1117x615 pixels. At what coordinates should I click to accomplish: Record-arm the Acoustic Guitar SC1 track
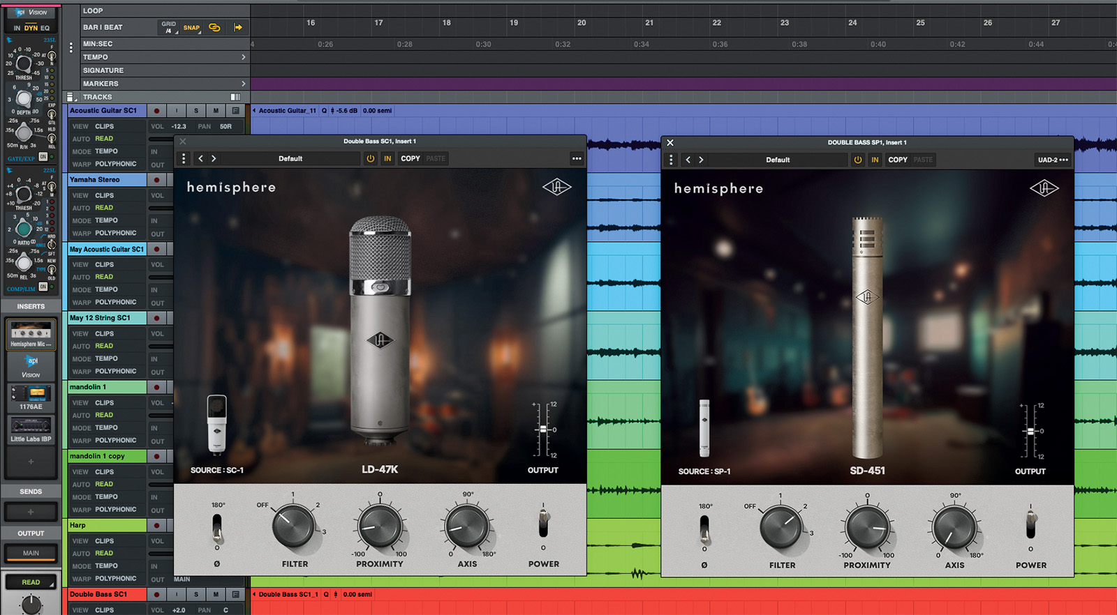click(x=156, y=111)
